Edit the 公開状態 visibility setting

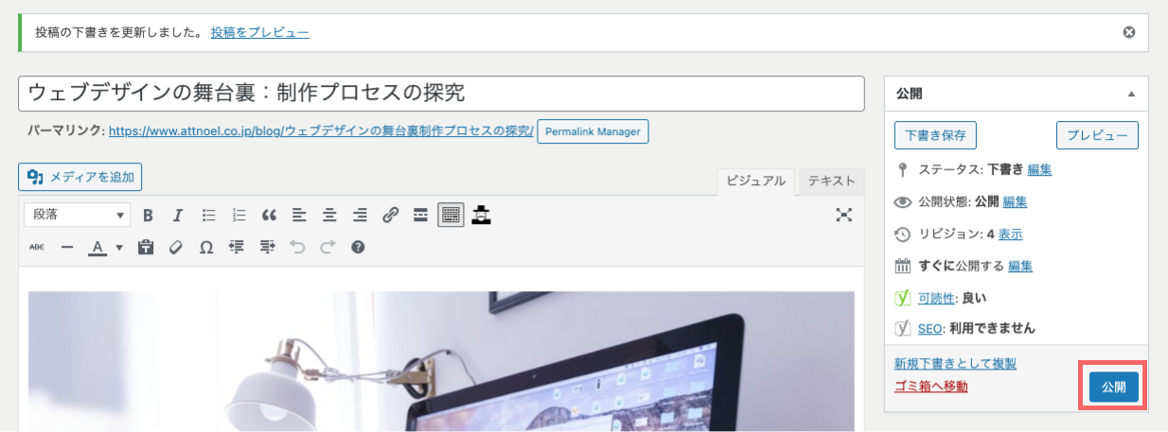tap(1015, 202)
